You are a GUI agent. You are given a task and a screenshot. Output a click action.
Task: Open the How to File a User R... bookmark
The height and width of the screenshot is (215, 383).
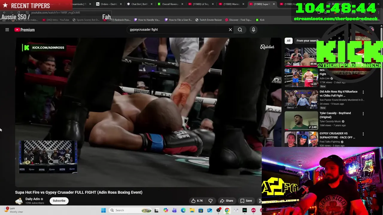coord(178,20)
